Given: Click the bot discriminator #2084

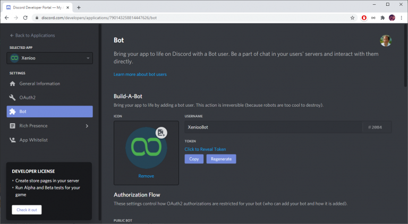Looking at the screenshot, I should [375, 127].
